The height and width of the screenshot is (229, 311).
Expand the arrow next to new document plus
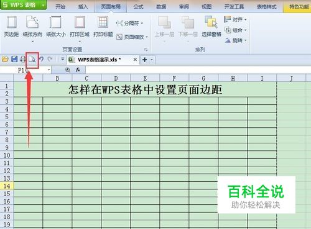coord(152,60)
